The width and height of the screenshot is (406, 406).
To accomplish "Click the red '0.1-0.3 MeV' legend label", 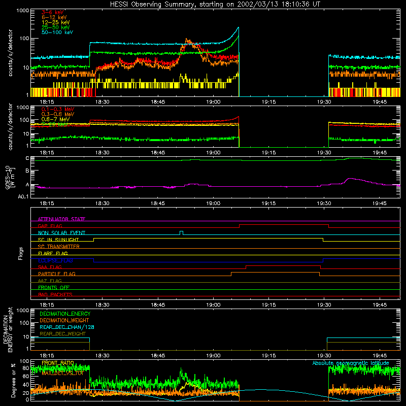I will pyautogui.click(x=58, y=109).
